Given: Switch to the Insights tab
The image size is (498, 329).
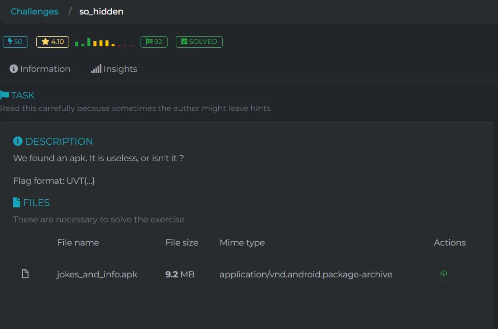Looking at the screenshot, I should (x=114, y=69).
